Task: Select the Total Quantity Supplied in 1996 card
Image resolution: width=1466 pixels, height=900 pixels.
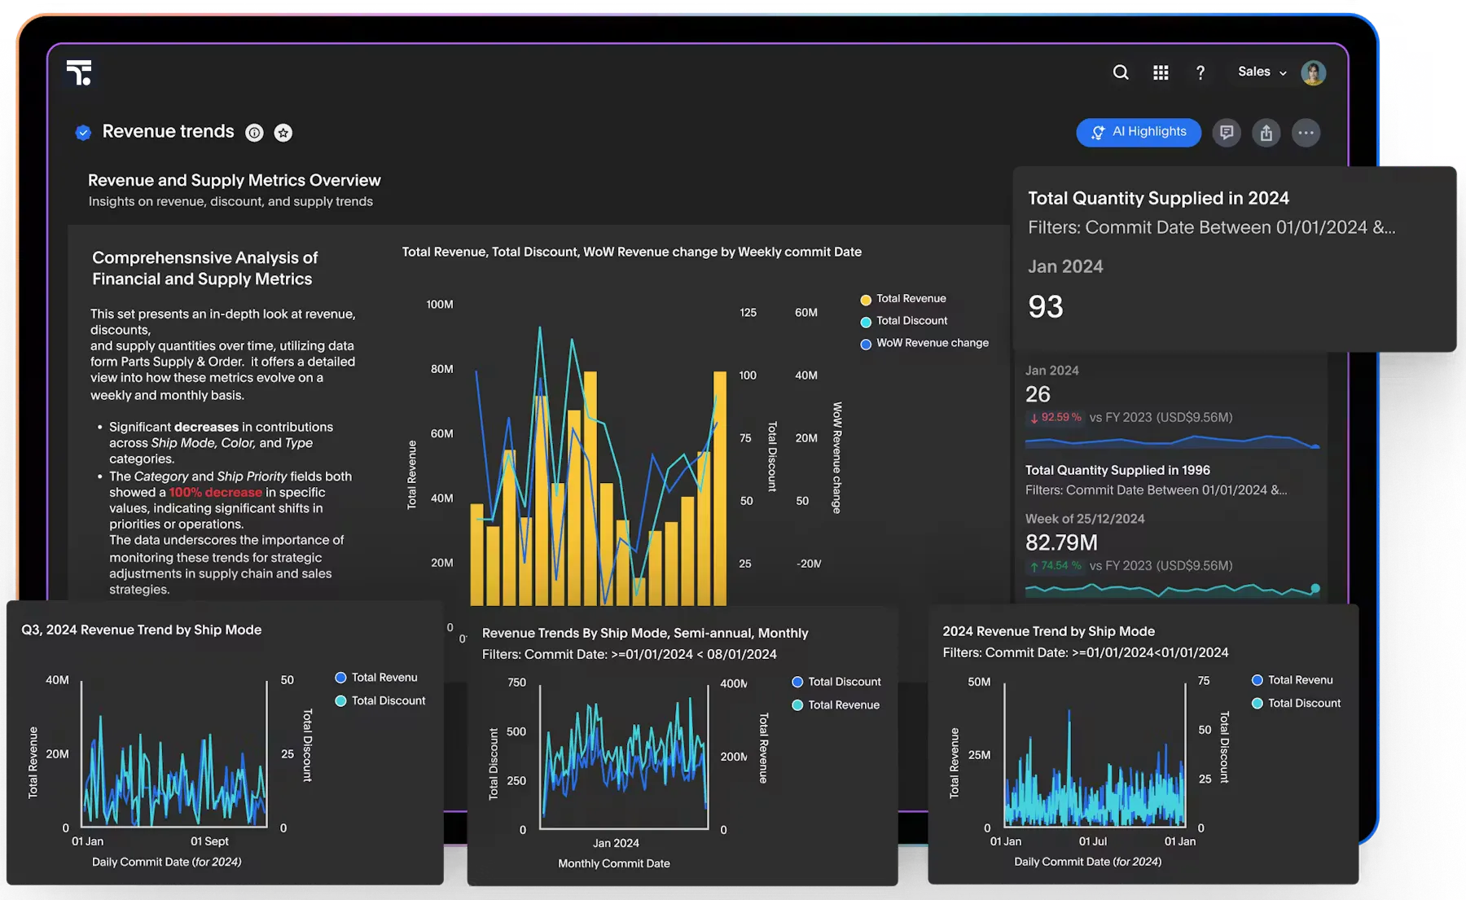Action: tap(1118, 470)
